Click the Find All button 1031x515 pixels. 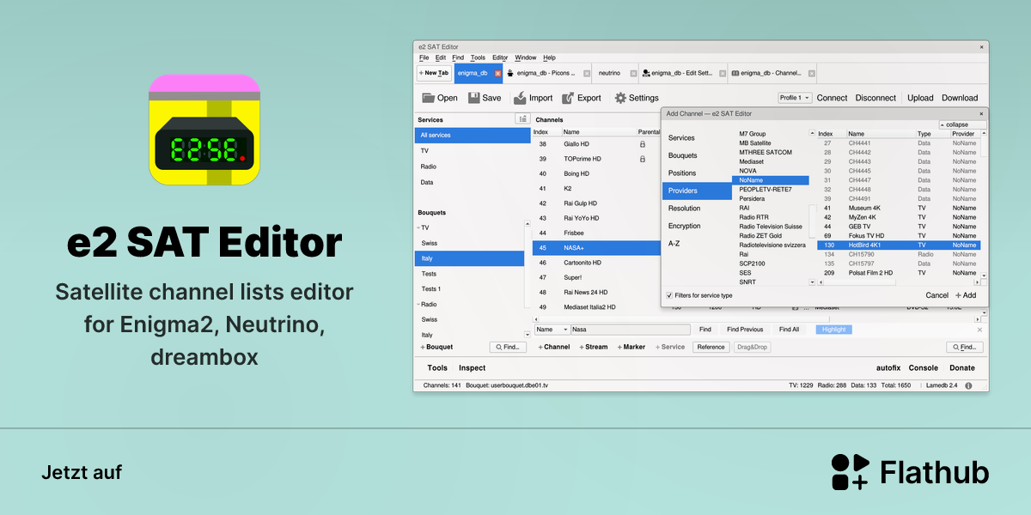point(789,330)
